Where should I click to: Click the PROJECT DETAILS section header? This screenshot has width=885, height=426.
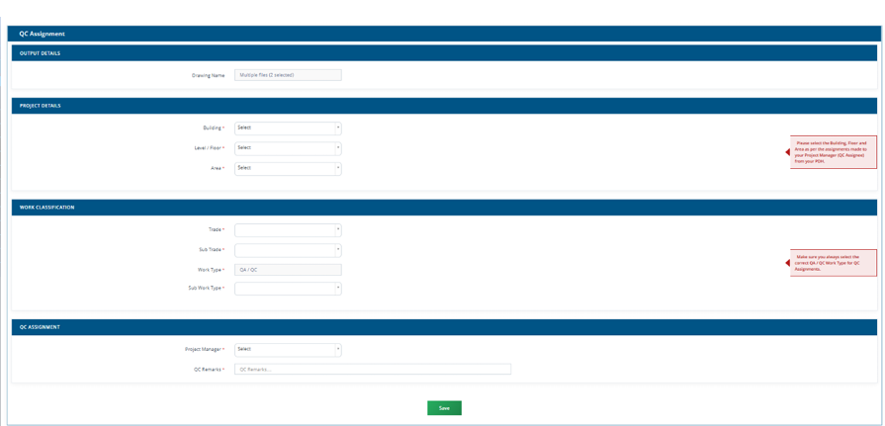coord(444,106)
